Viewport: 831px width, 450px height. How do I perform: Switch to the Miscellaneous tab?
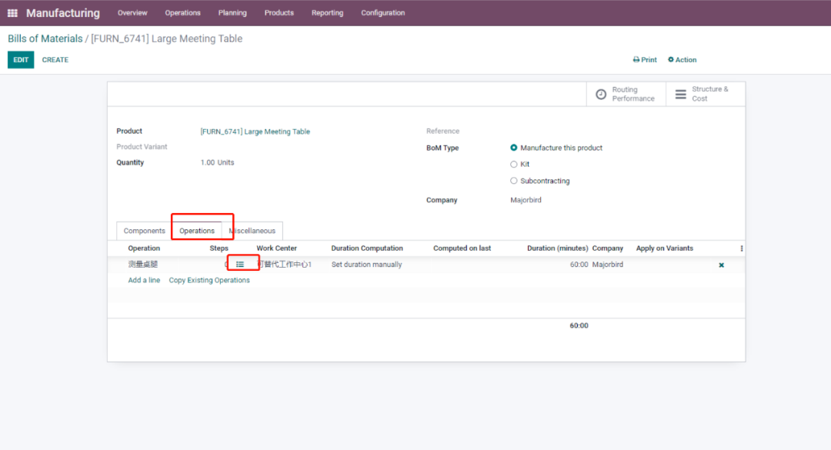[x=253, y=231]
